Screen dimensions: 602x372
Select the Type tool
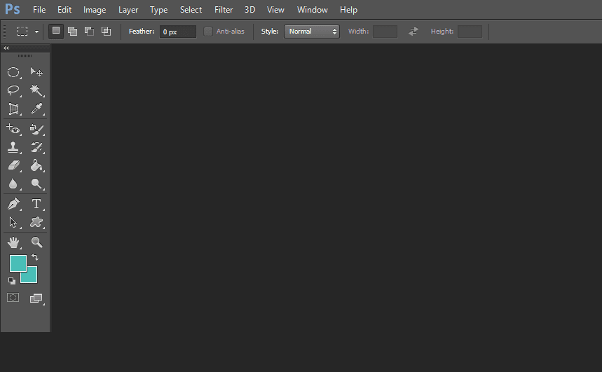point(36,204)
